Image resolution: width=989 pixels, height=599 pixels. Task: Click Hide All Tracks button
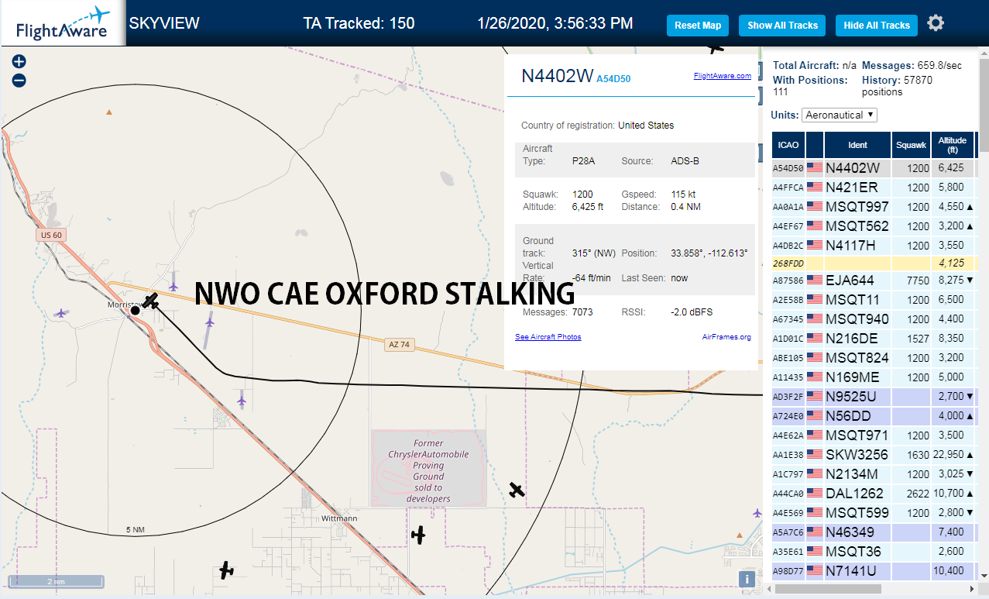[x=877, y=26]
